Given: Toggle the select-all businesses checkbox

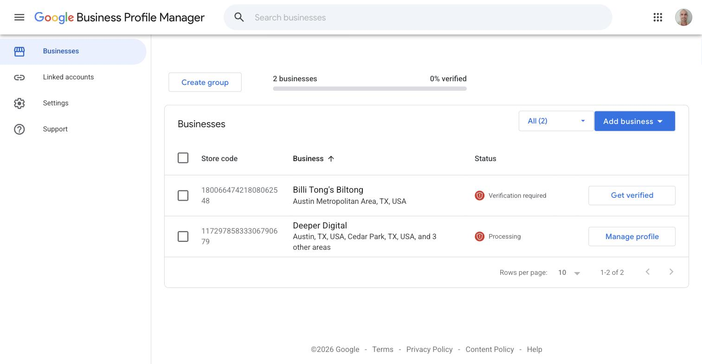Looking at the screenshot, I should tap(183, 158).
